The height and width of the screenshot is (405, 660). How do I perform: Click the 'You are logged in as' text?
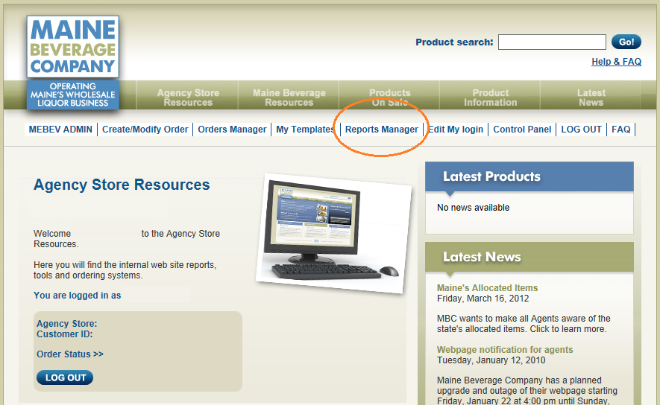coord(77,296)
